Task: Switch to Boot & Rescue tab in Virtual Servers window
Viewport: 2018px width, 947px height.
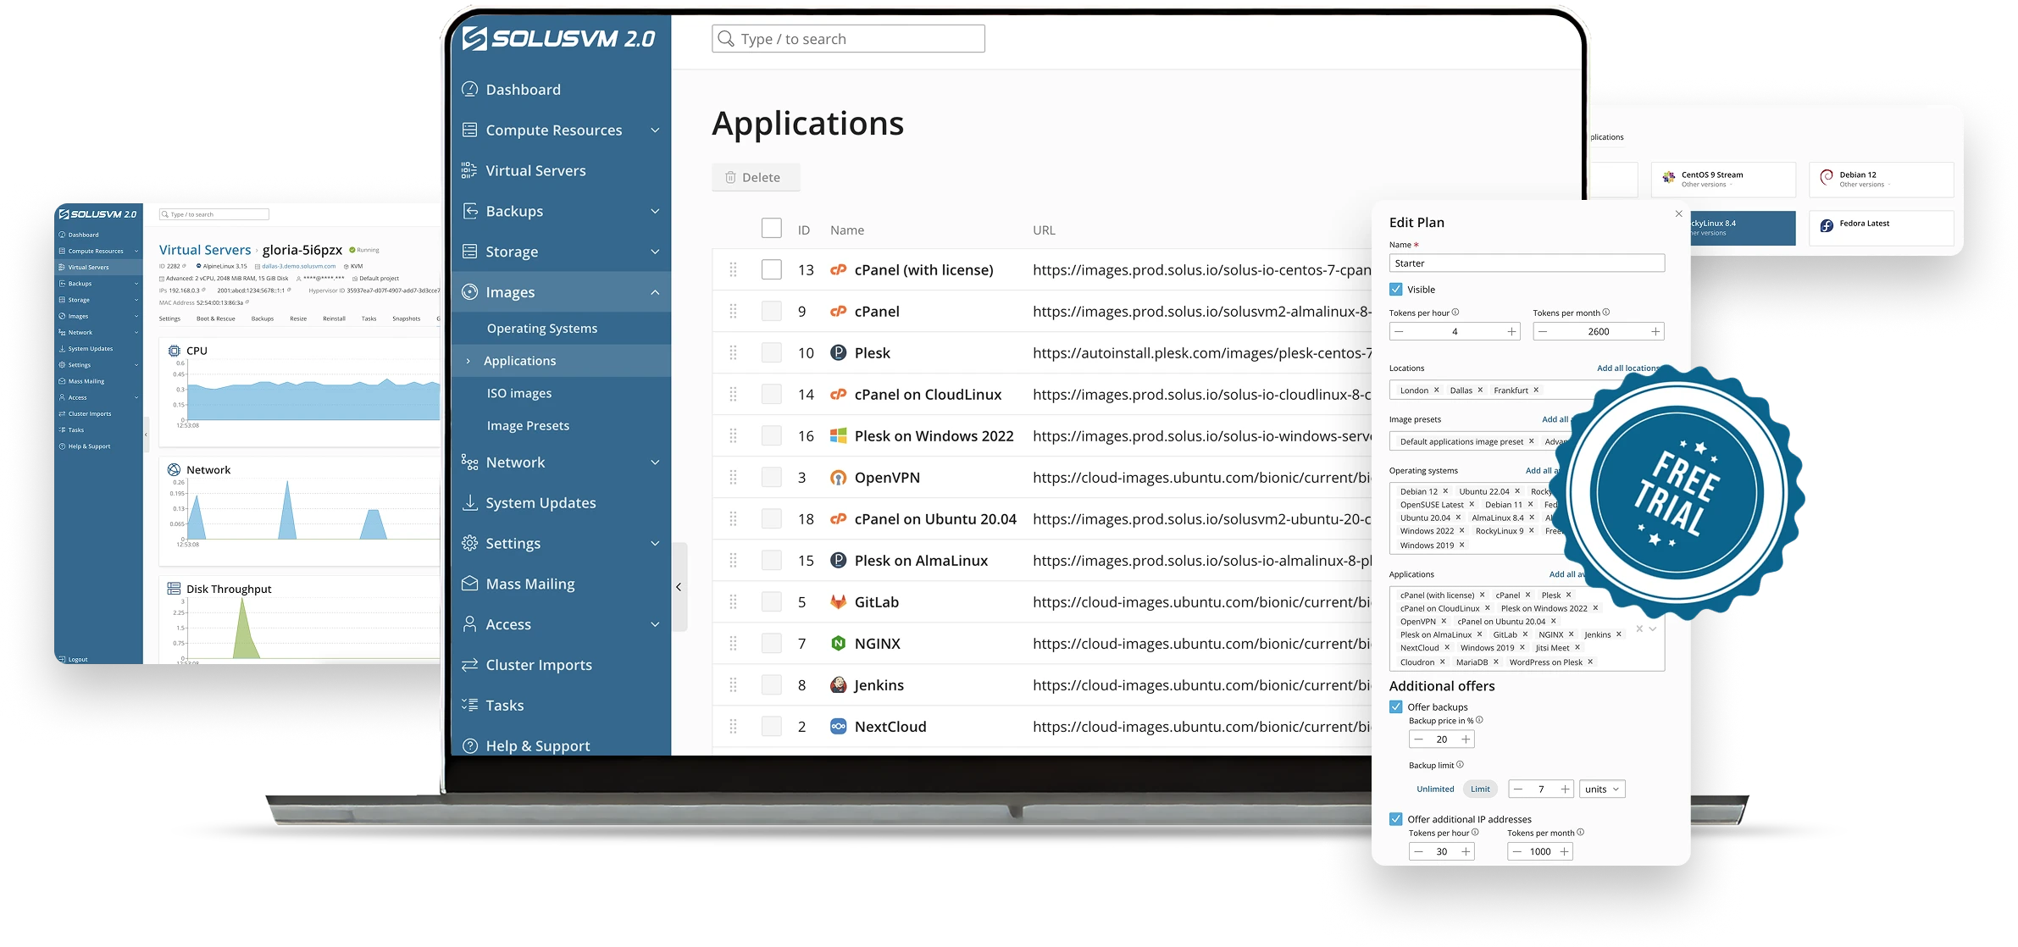Action: click(x=216, y=318)
